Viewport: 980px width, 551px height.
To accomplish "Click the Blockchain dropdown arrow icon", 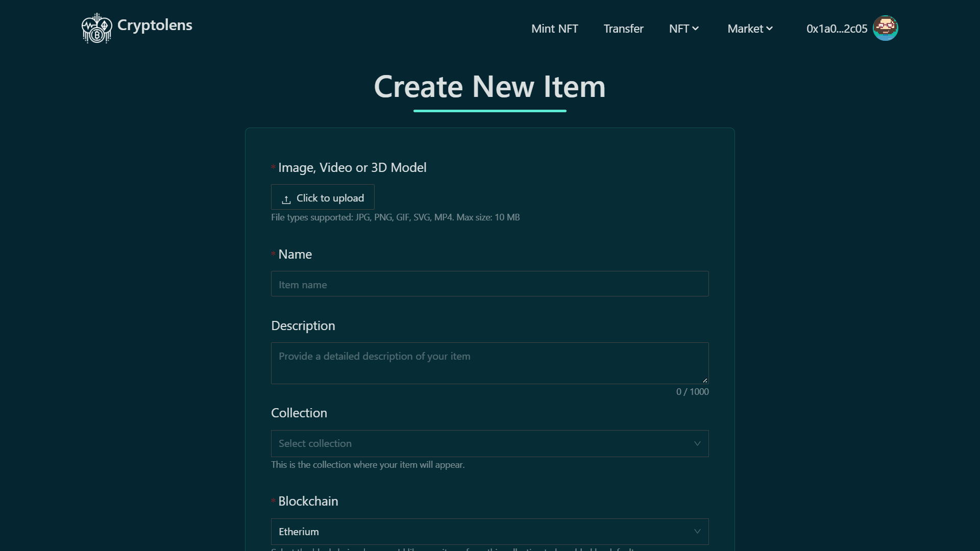I will [x=697, y=532].
